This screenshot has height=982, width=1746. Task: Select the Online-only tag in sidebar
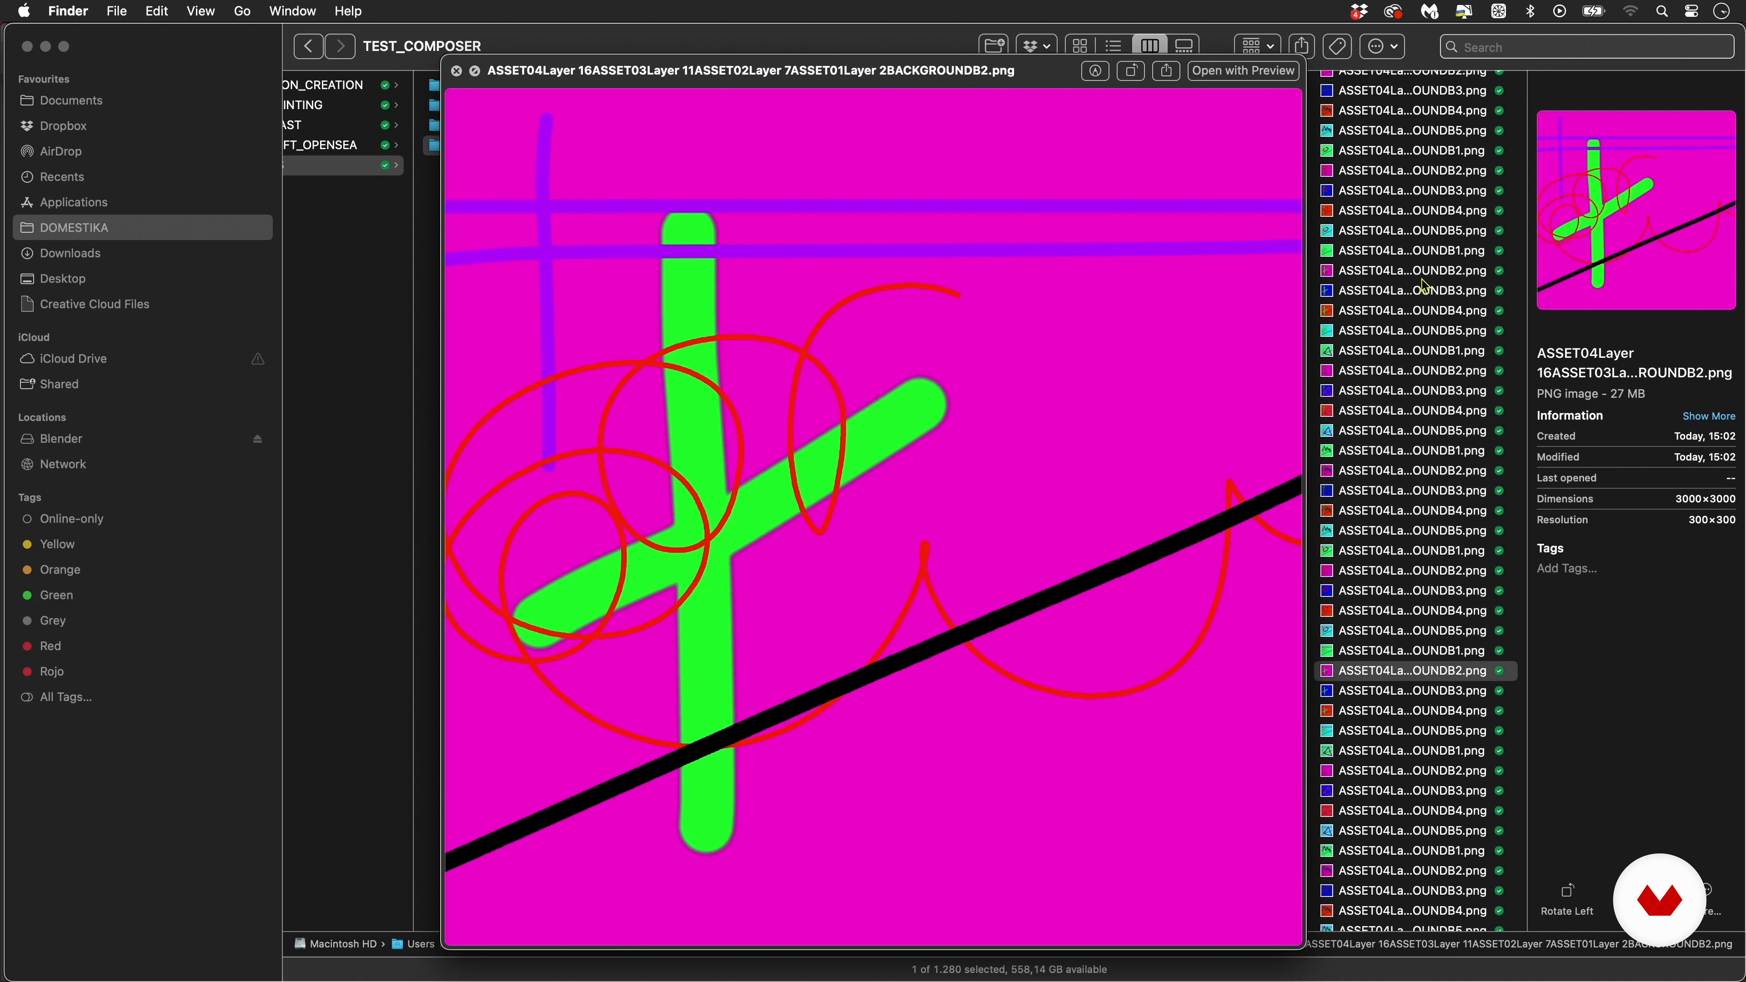71,519
